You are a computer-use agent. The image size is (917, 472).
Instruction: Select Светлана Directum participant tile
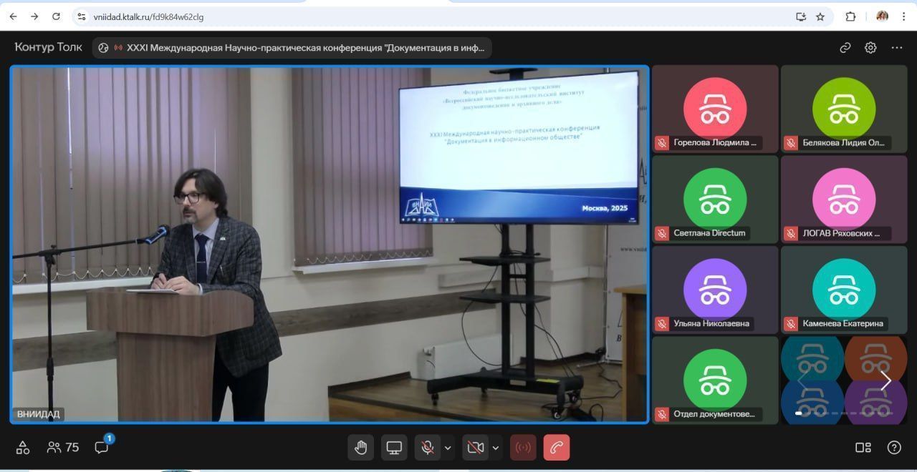[715, 200]
